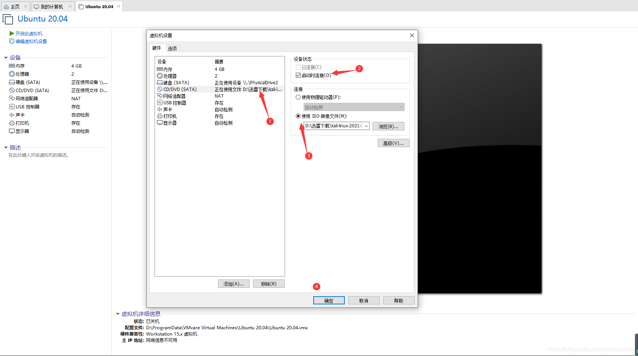Screen dimensions: 638x356
Task: Click NAT summary in dialog list
Action: (219, 96)
